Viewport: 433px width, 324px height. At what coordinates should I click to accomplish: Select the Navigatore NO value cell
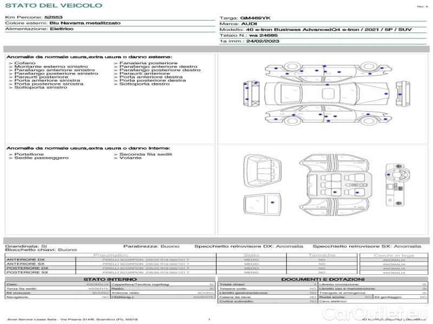[105, 297]
